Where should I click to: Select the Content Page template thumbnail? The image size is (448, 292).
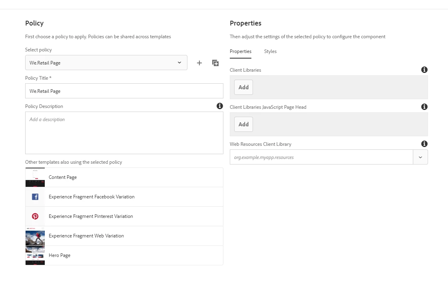point(35,177)
